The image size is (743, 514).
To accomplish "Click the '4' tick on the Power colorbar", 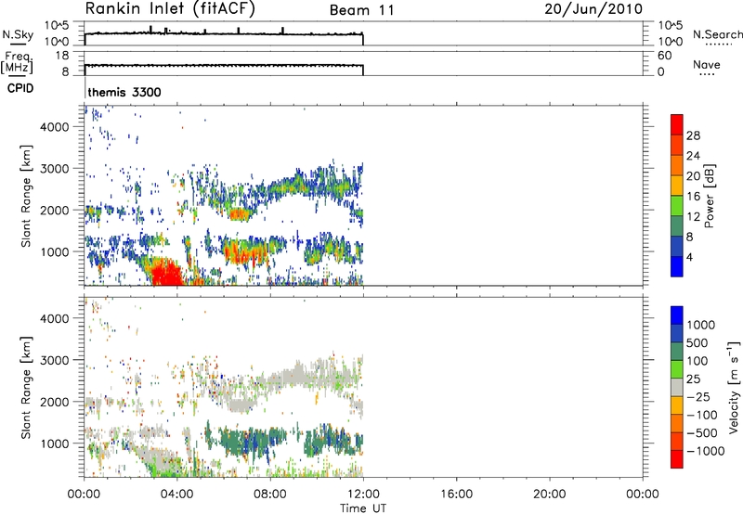I will [x=689, y=257].
